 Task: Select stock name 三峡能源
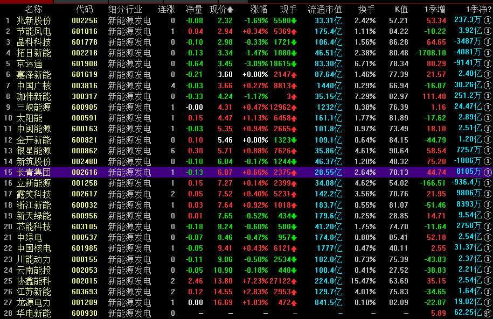tap(33, 108)
